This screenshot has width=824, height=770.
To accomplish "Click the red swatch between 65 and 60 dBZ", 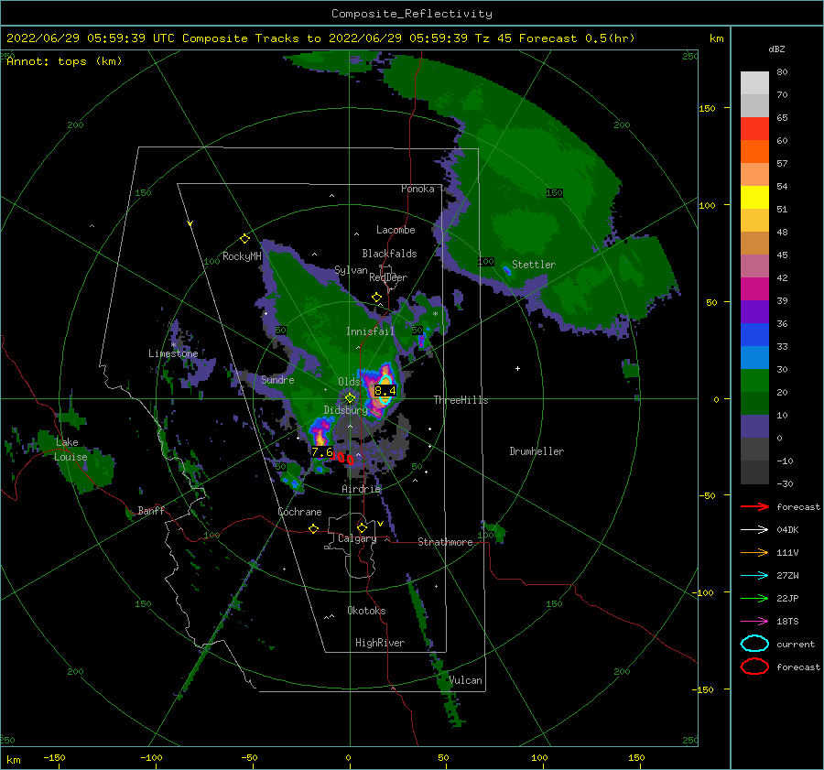I will [x=754, y=129].
